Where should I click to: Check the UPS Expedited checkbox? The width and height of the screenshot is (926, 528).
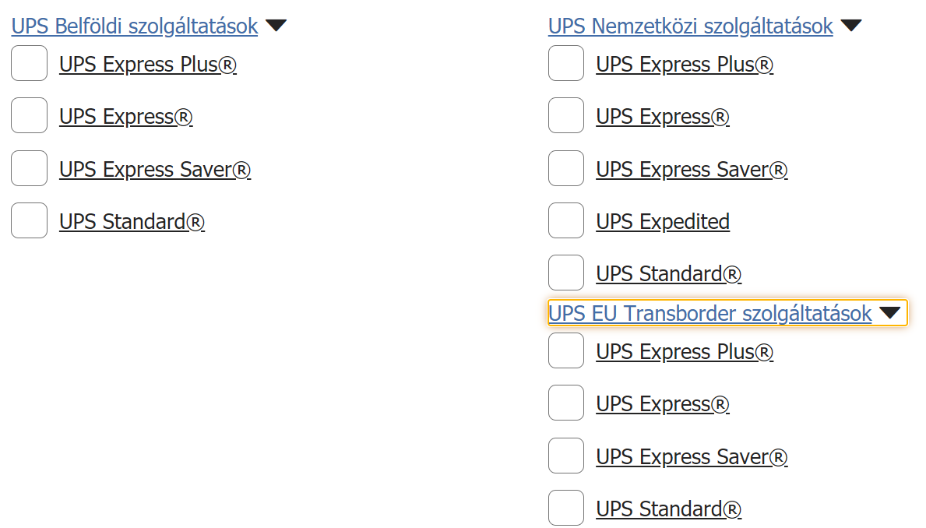coord(566,221)
